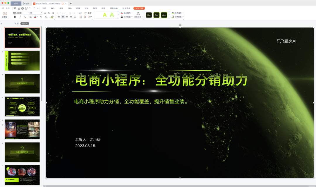Open the quick access toolbar customize arrow
This screenshot has width=316, height=187.
point(38,8)
